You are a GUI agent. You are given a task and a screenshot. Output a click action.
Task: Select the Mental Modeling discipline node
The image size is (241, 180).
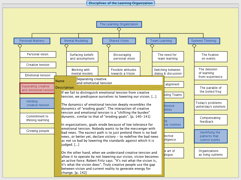(x=76, y=41)
